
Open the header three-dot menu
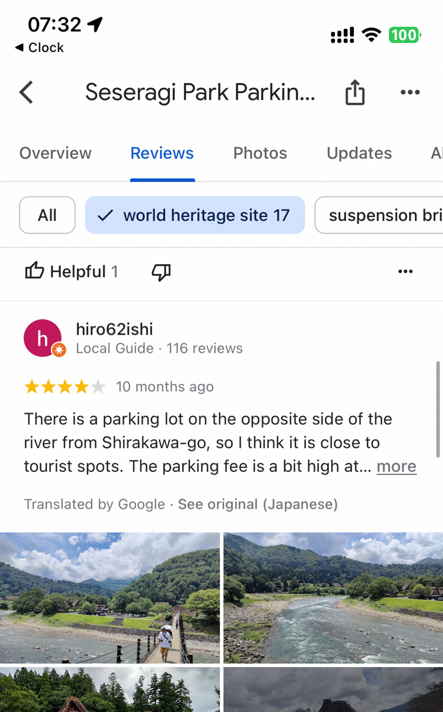point(410,92)
